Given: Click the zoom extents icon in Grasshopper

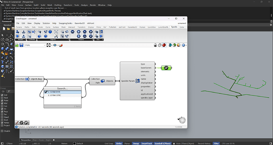Looking at the screenshot, I should click(49, 45).
